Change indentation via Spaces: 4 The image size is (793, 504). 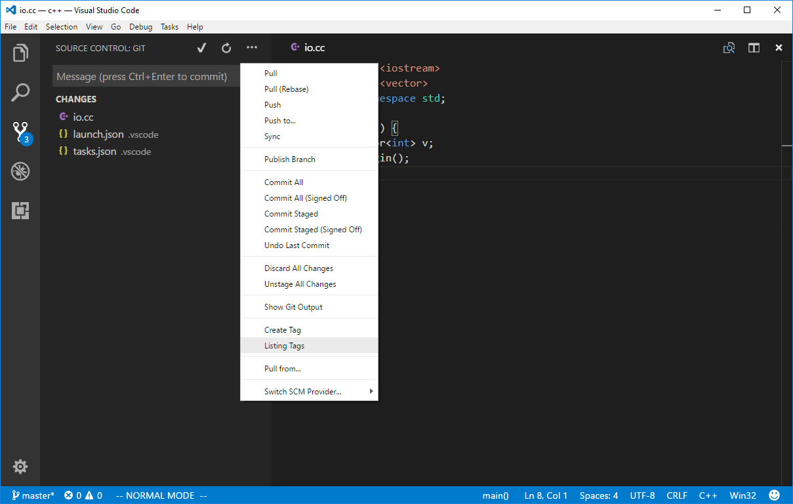[599, 495]
